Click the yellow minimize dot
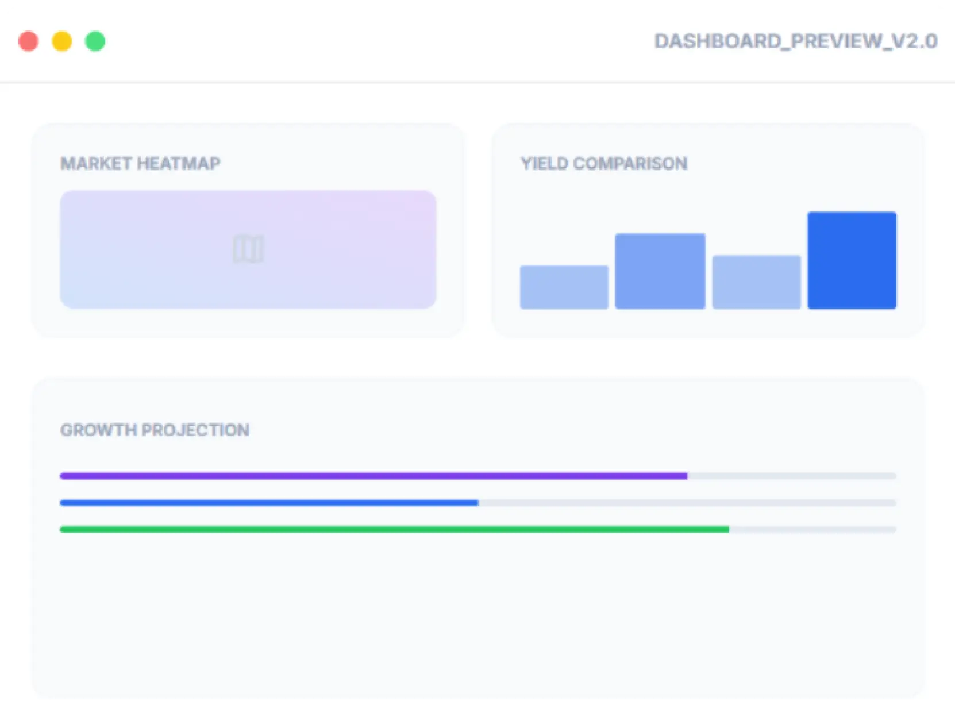The image size is (955, 701). 62,41
